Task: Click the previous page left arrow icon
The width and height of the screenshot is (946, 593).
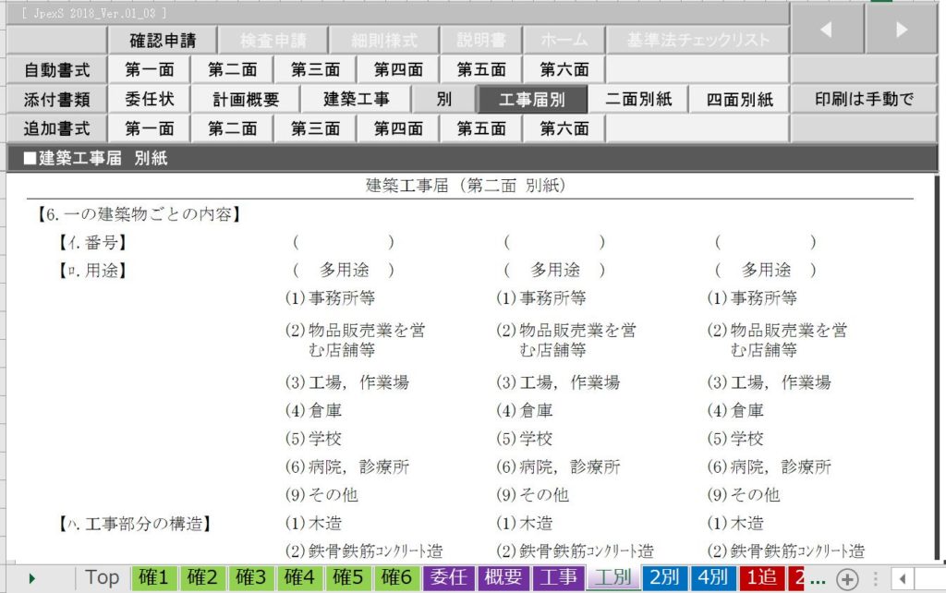Action: [829, 29]
